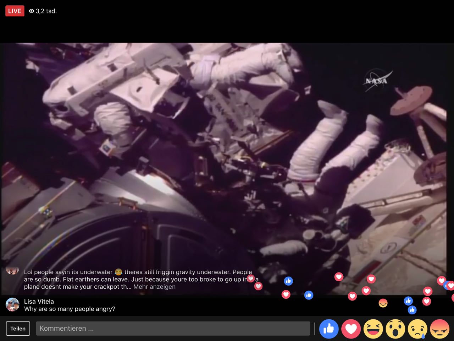Click the eye icon beside the viewer count
The width and height of the screenshot is (454, 341).
tap(32, 11)
